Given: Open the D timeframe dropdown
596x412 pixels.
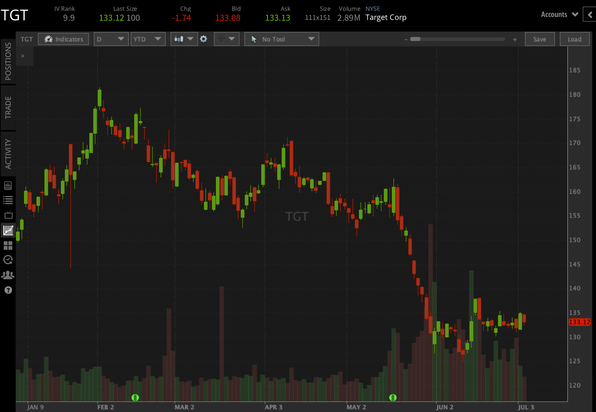Looking at the screenshot, I should [x=111, y=39].
